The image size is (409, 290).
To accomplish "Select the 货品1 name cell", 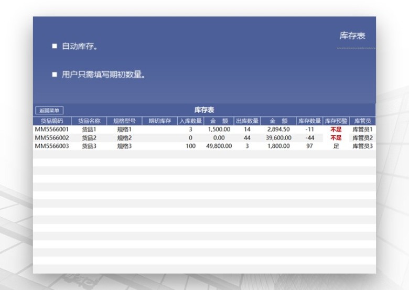I will click(x=89, y=130).
